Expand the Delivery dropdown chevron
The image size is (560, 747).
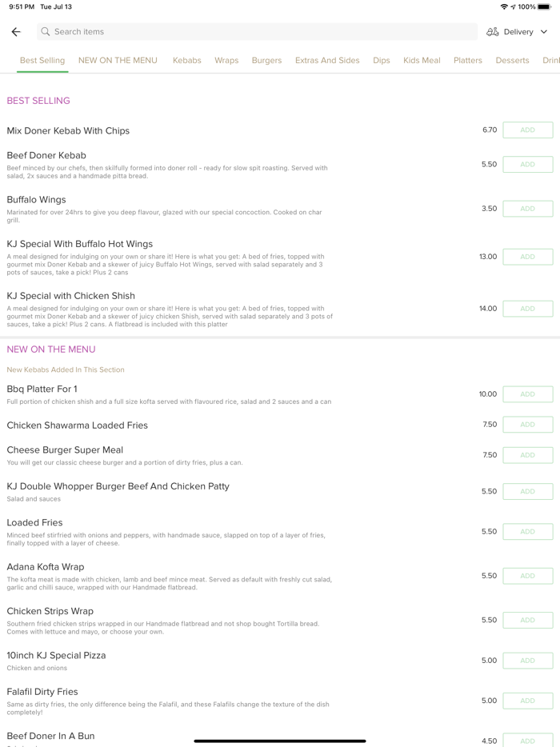coord(544,32)
